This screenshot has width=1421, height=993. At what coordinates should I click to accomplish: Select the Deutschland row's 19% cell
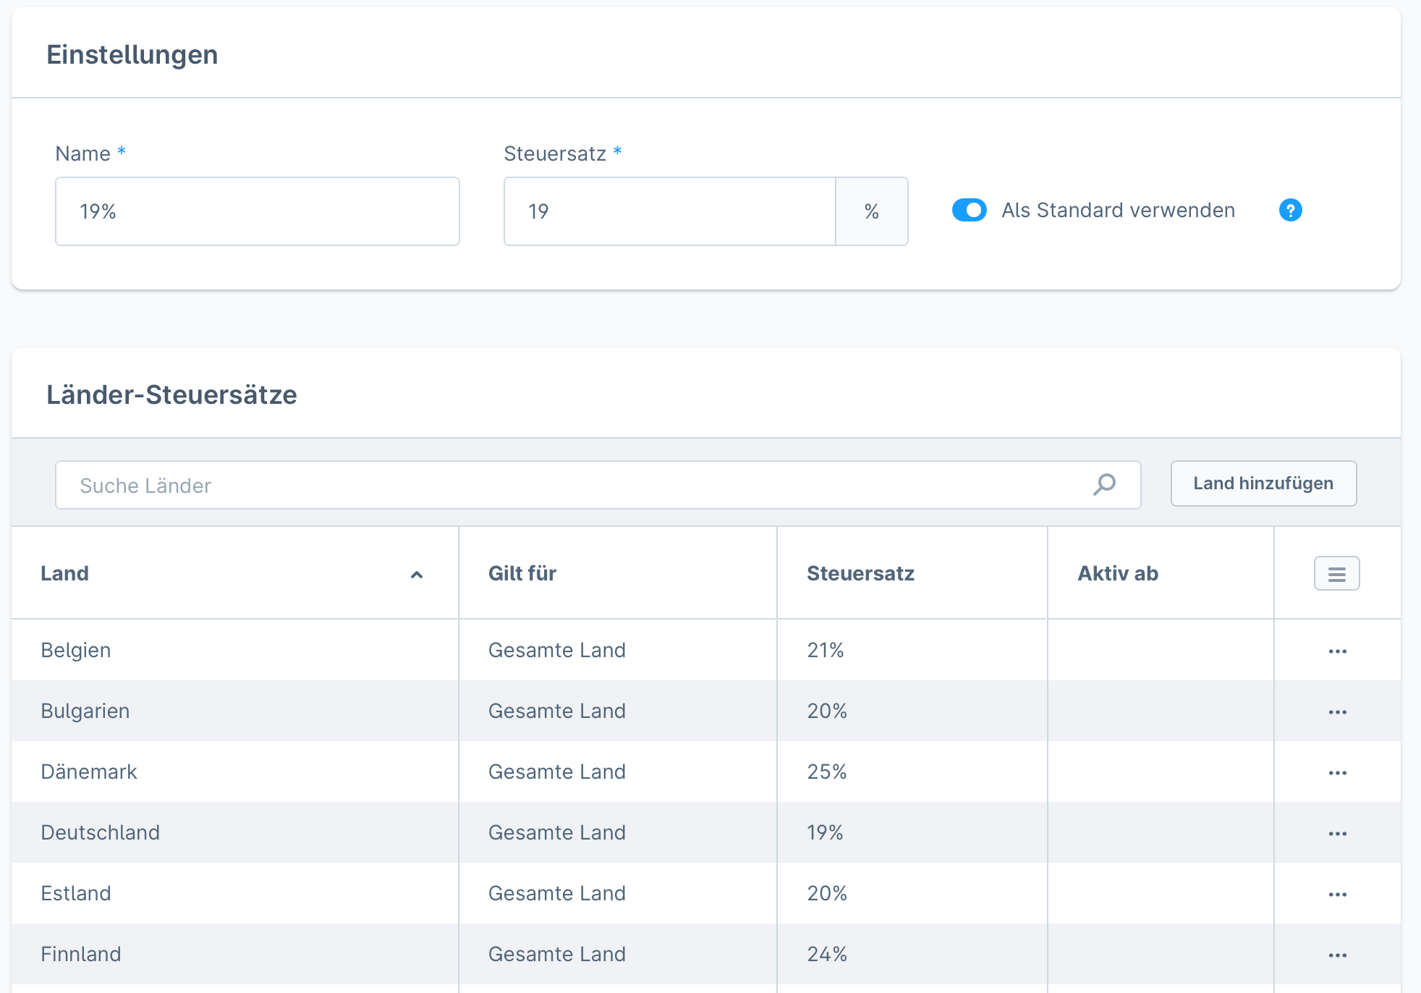point(825,832)
